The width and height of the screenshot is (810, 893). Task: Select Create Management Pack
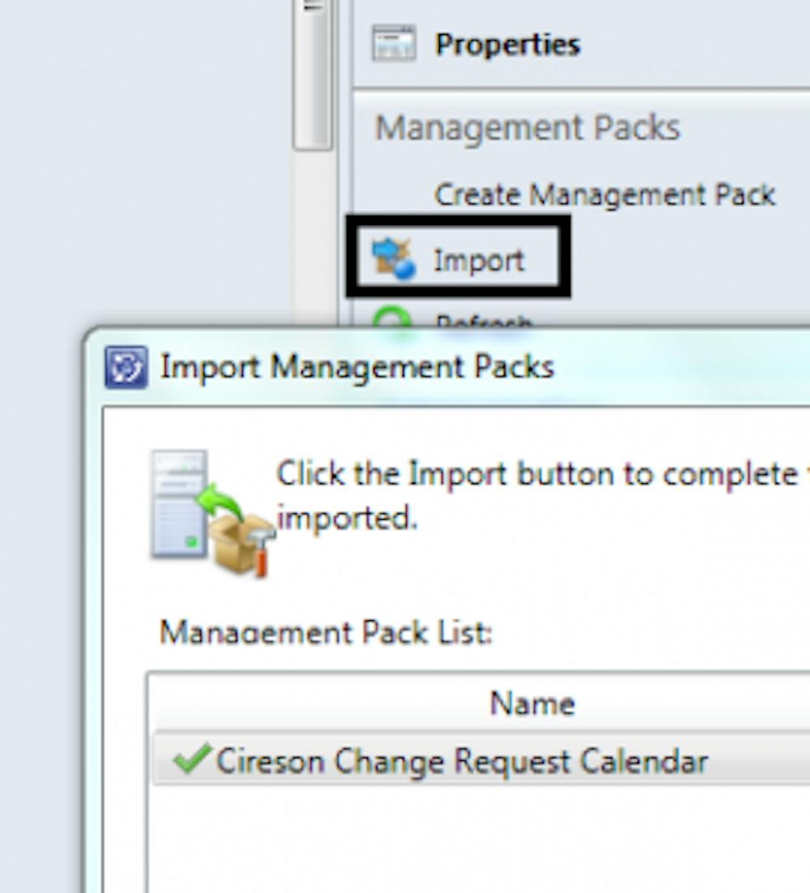(603, 194)
